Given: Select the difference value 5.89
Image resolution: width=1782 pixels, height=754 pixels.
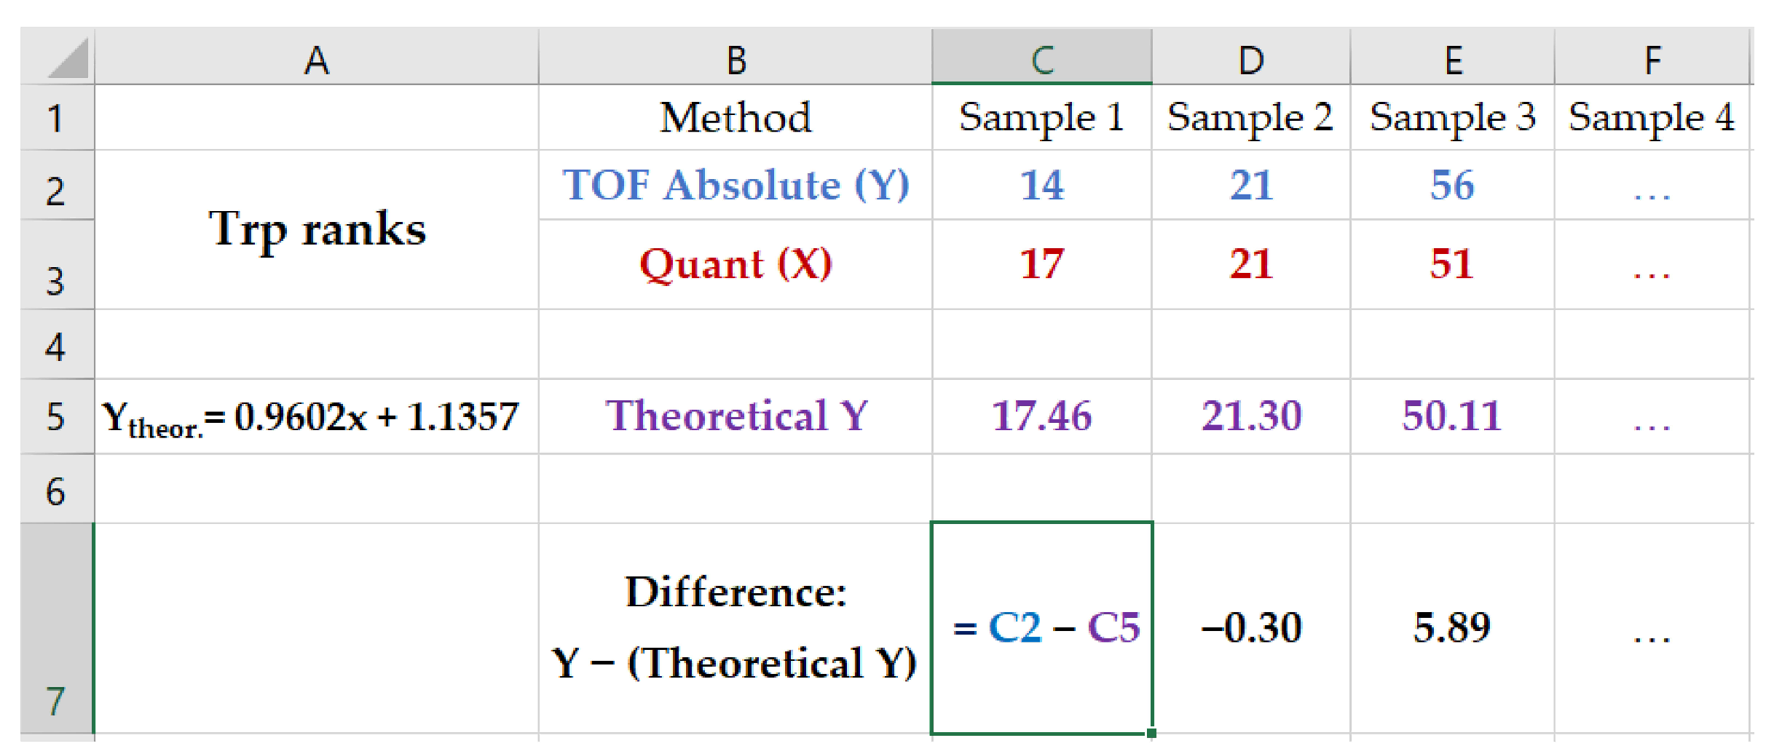Looking at the screenshot, I should pyautogui.click(x=1452, y=627).
